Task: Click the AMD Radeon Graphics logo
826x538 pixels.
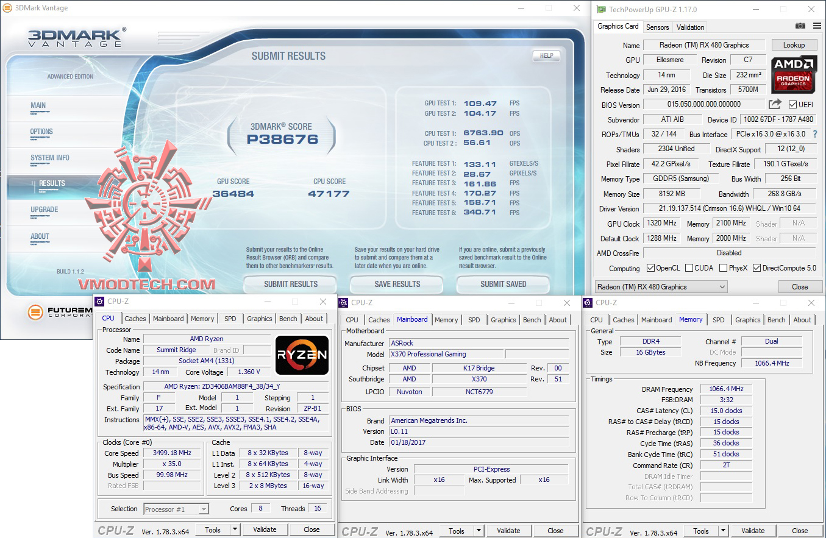Action: click(x=794, y=75)
